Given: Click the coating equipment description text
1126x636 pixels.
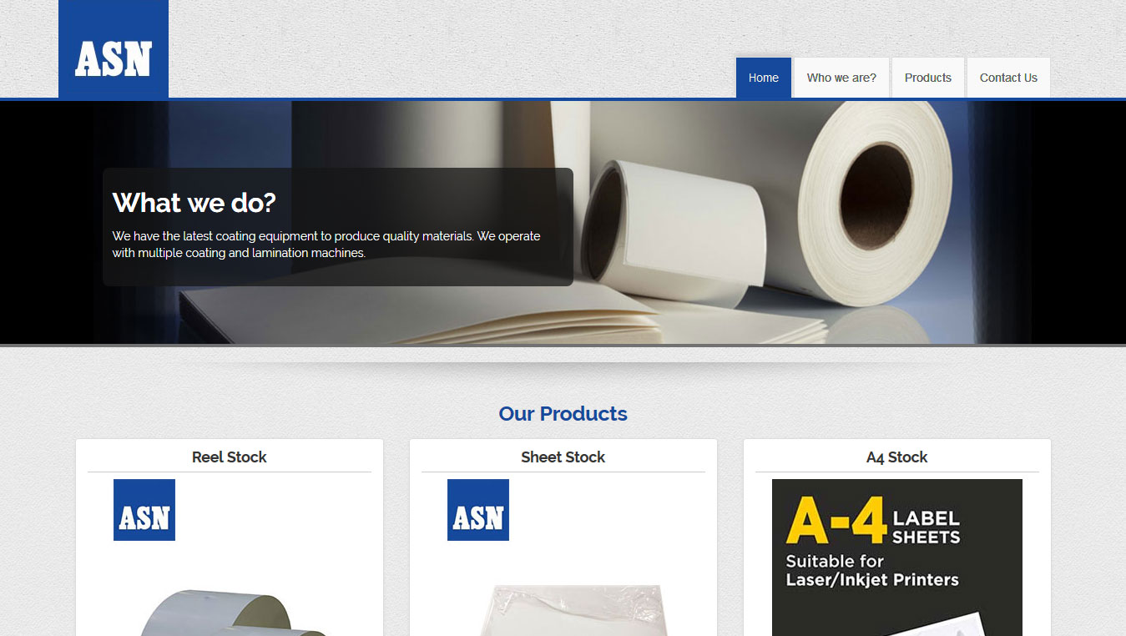Looking at the screenshot, I should [326, 245].
